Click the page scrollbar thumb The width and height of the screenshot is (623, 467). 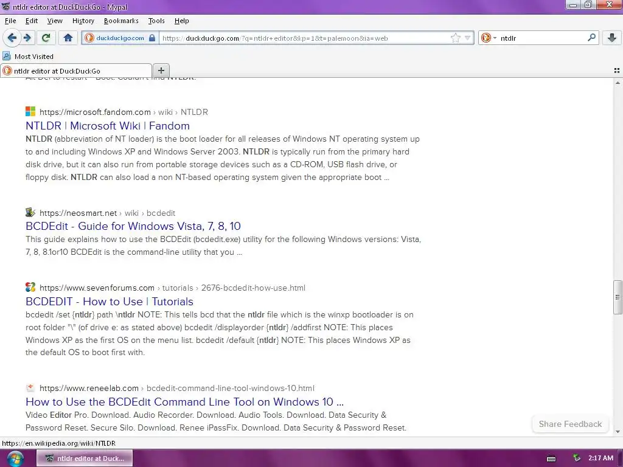click(618, 297)
